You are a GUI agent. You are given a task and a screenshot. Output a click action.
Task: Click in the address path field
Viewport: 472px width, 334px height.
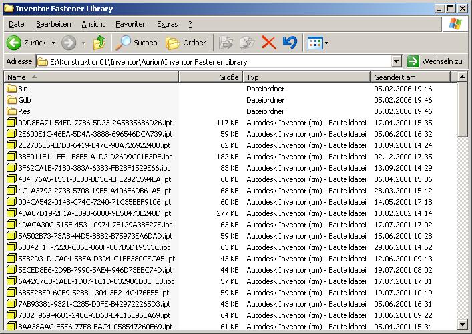pos(214,61)
